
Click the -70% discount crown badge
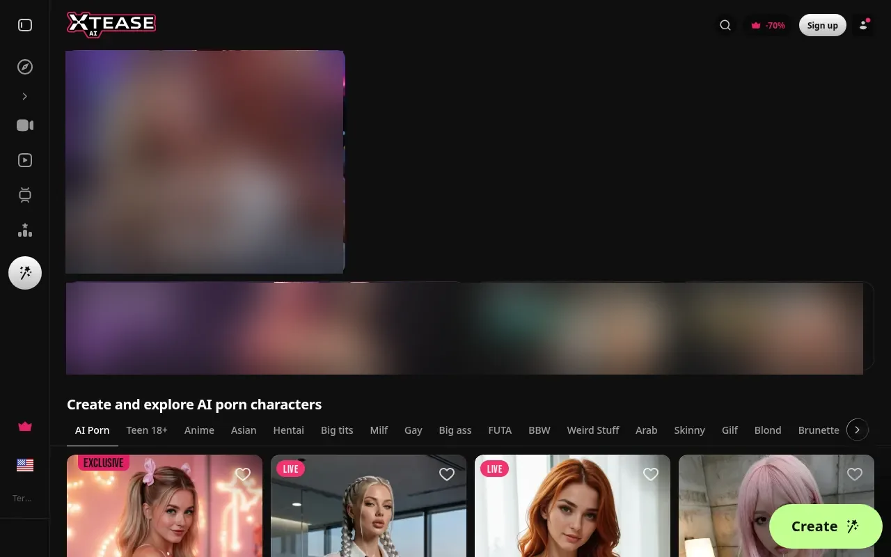768,25
